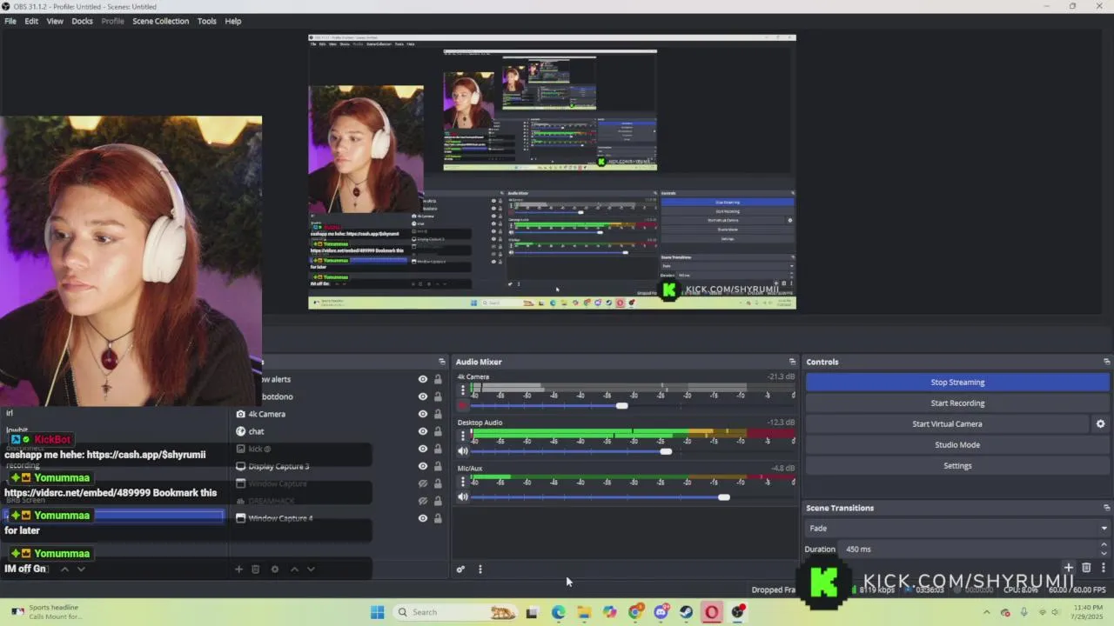The image size is (1114, 626).
Task: Remove scene transition with trash icon
Action: 1086,568
